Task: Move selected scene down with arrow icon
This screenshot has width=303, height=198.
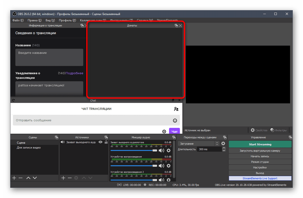Action: click(34, 178)
